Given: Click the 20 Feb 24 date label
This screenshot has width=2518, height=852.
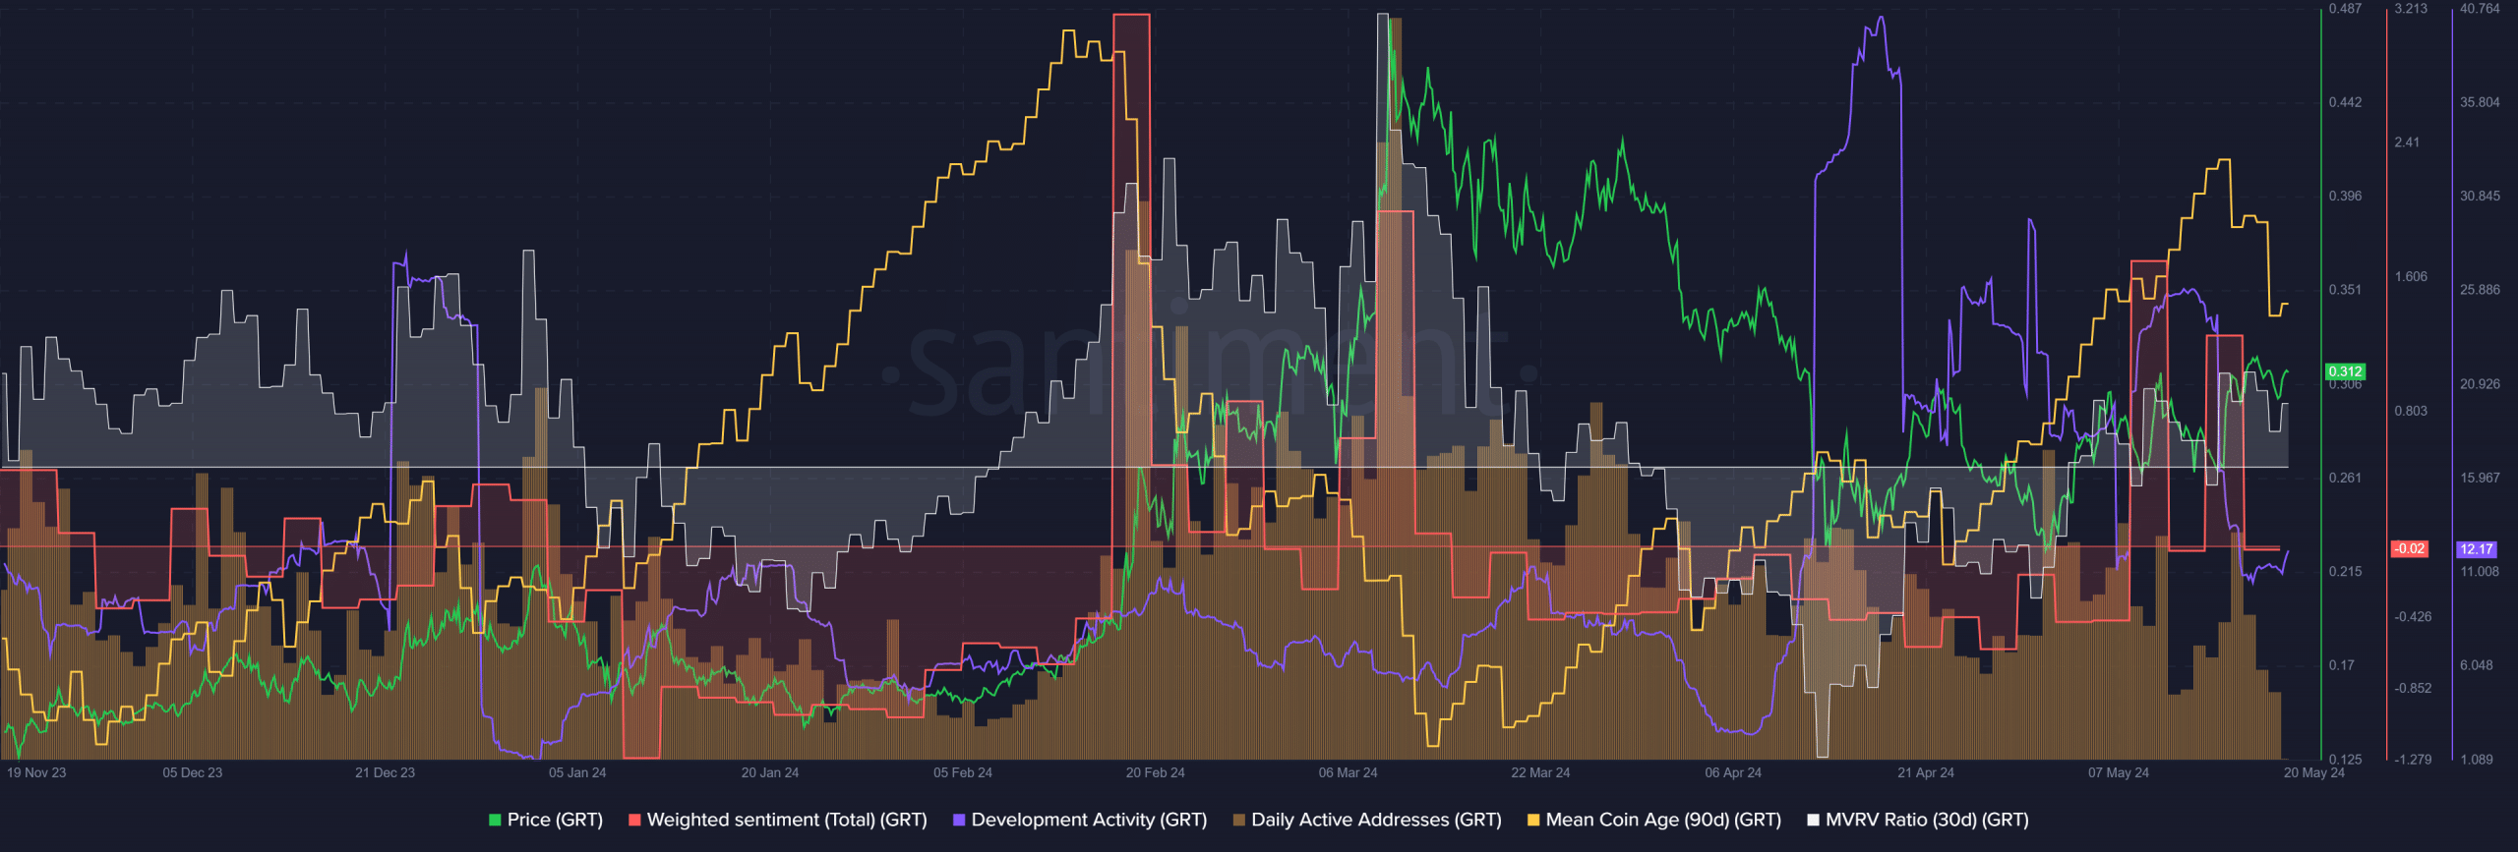Looking at the screenshot, I should click(x=1156, y=772).
